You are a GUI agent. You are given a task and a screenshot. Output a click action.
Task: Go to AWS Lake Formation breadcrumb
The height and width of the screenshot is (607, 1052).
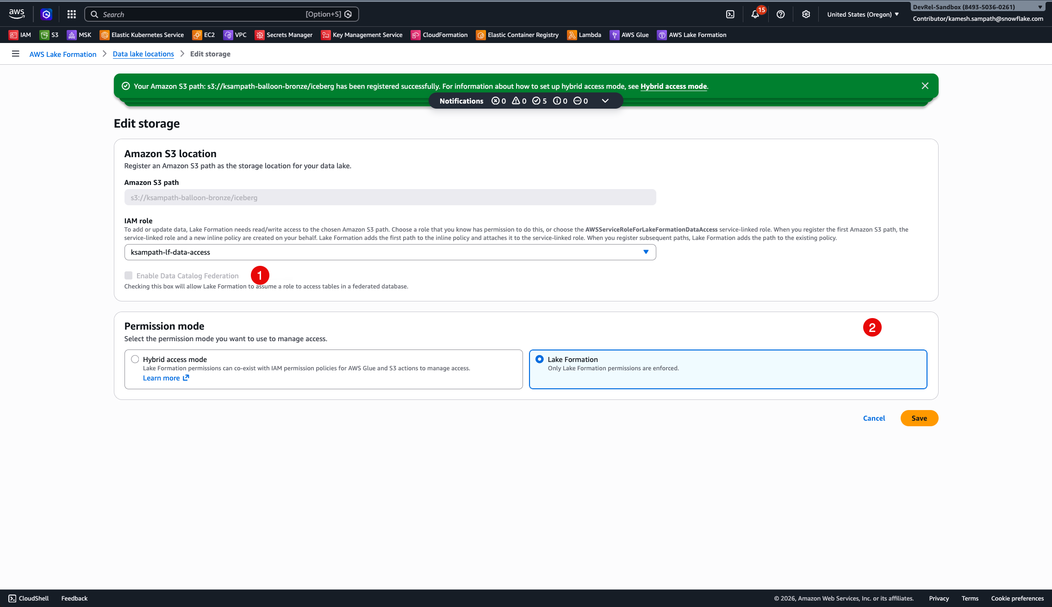click(x=63, y=54)
